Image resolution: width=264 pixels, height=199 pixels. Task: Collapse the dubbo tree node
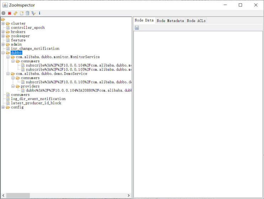coord(3,53)
